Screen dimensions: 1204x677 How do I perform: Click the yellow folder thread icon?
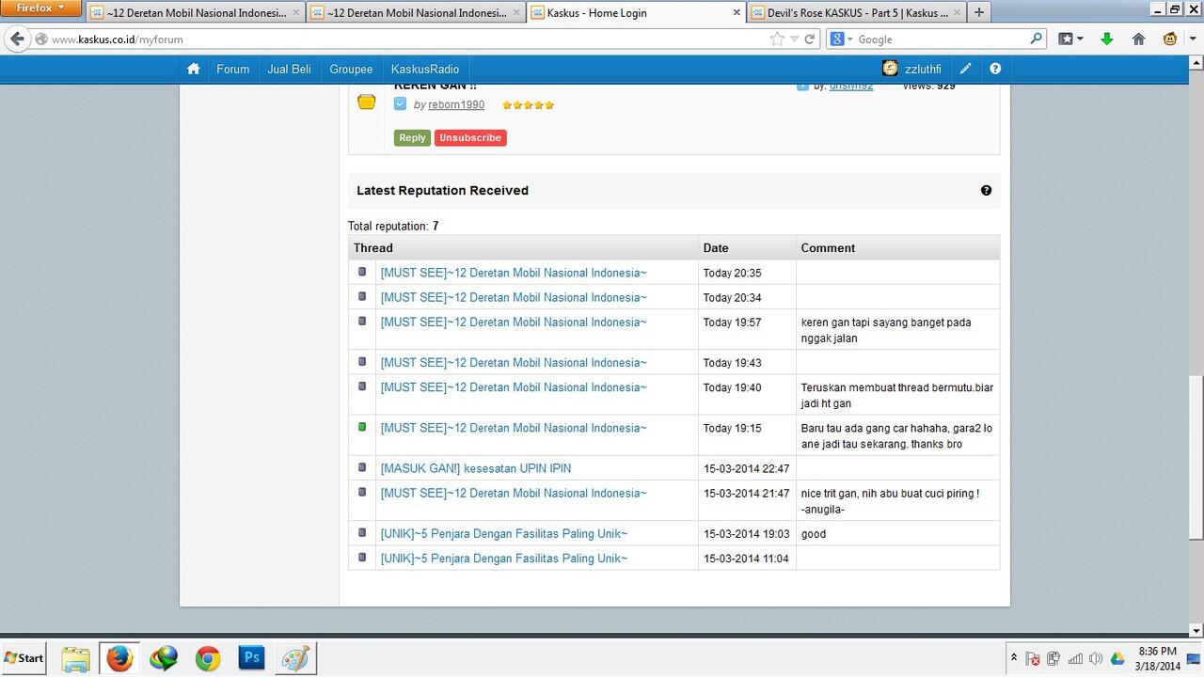coord(367,102)
